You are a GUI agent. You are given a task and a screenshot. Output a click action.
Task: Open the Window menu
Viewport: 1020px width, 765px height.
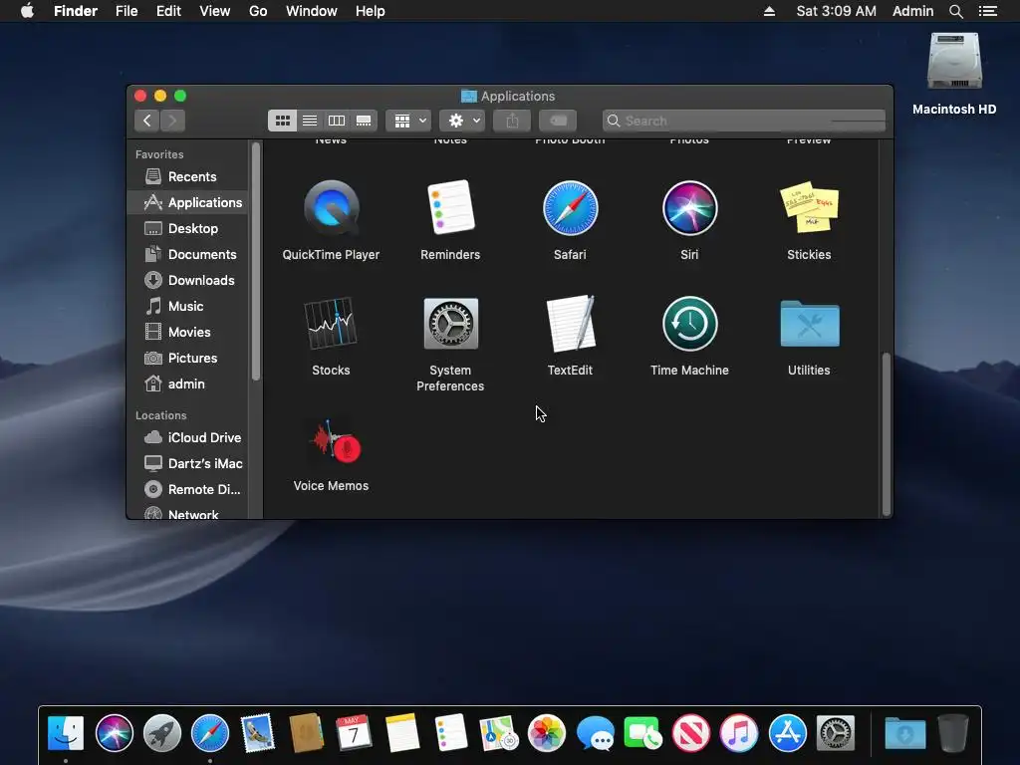(x=312, y=11)
